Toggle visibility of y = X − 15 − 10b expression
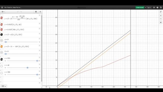163x92 pixels. click(x=2, y=47)
